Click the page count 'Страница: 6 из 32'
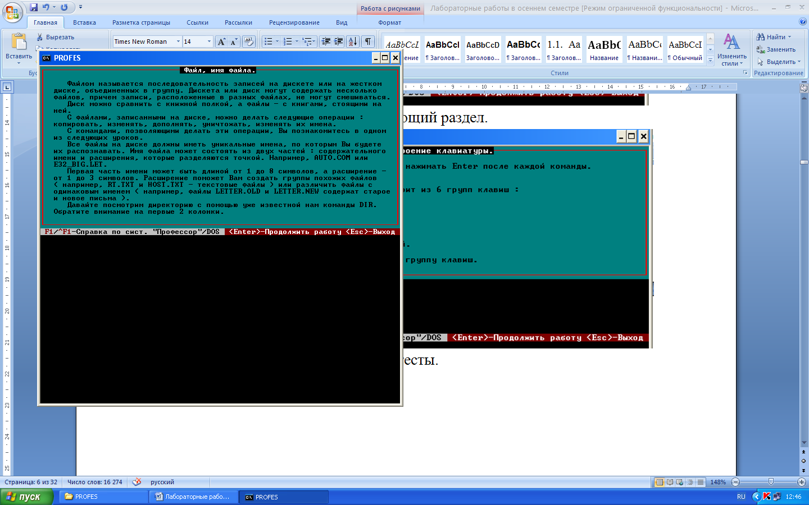This screenshot has width=809, height=505. click(31, 482)
